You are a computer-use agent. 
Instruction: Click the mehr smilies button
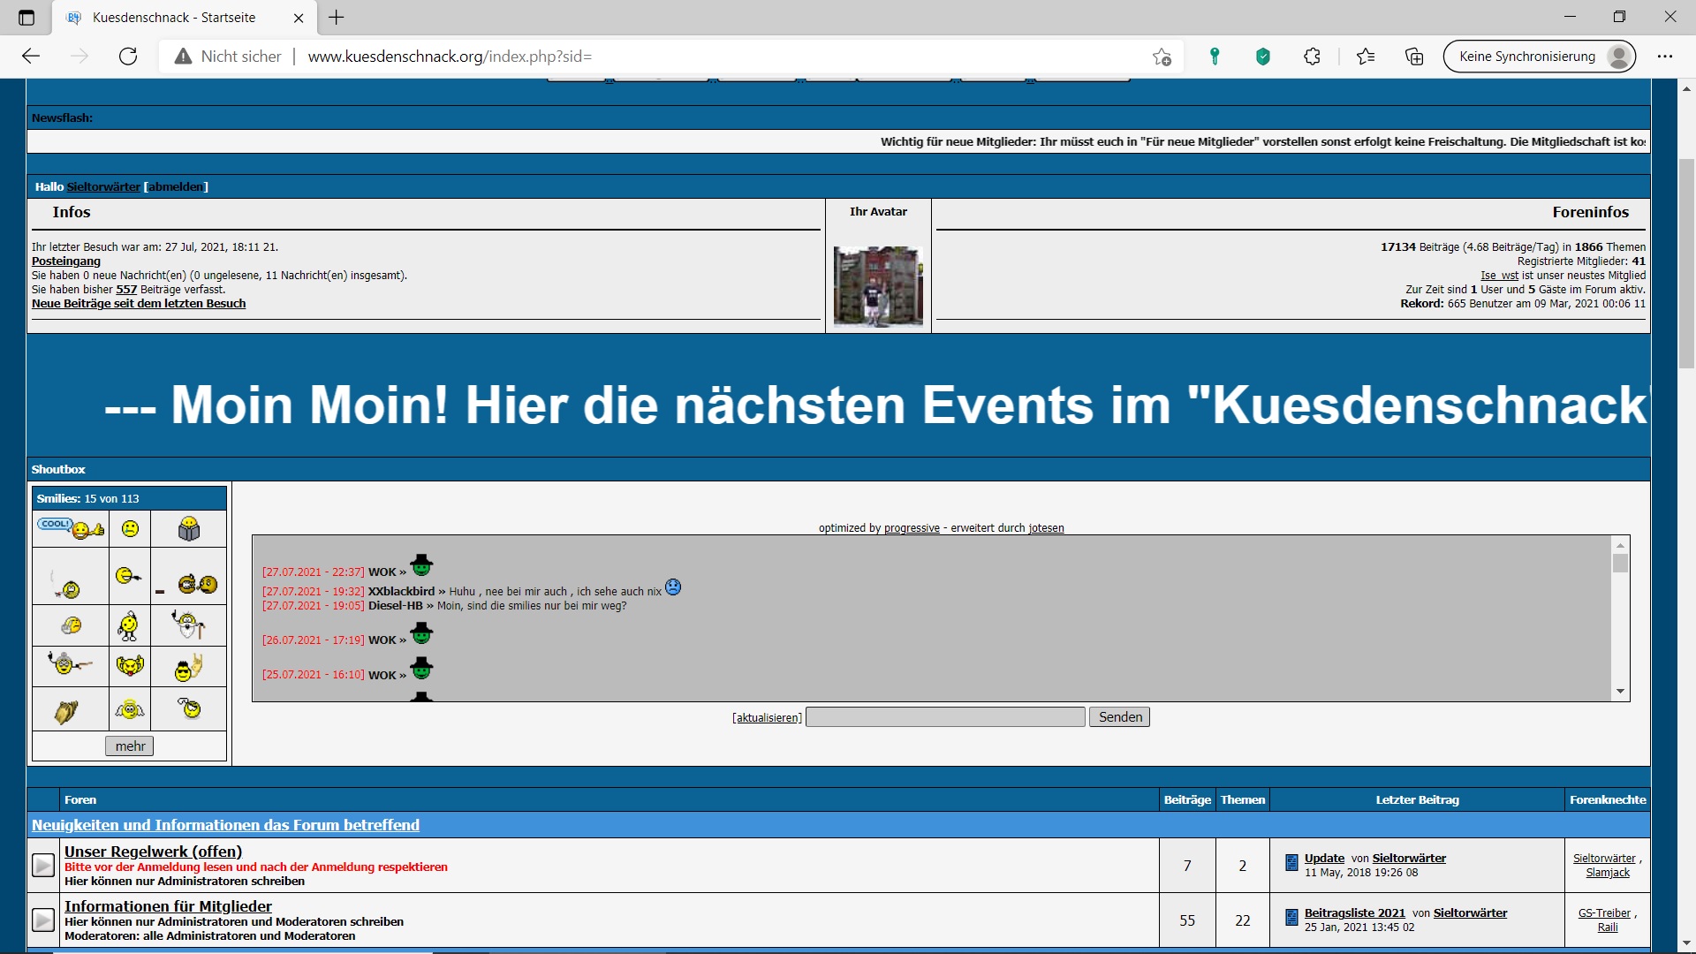pyautogui.click(x=130, y=746)
